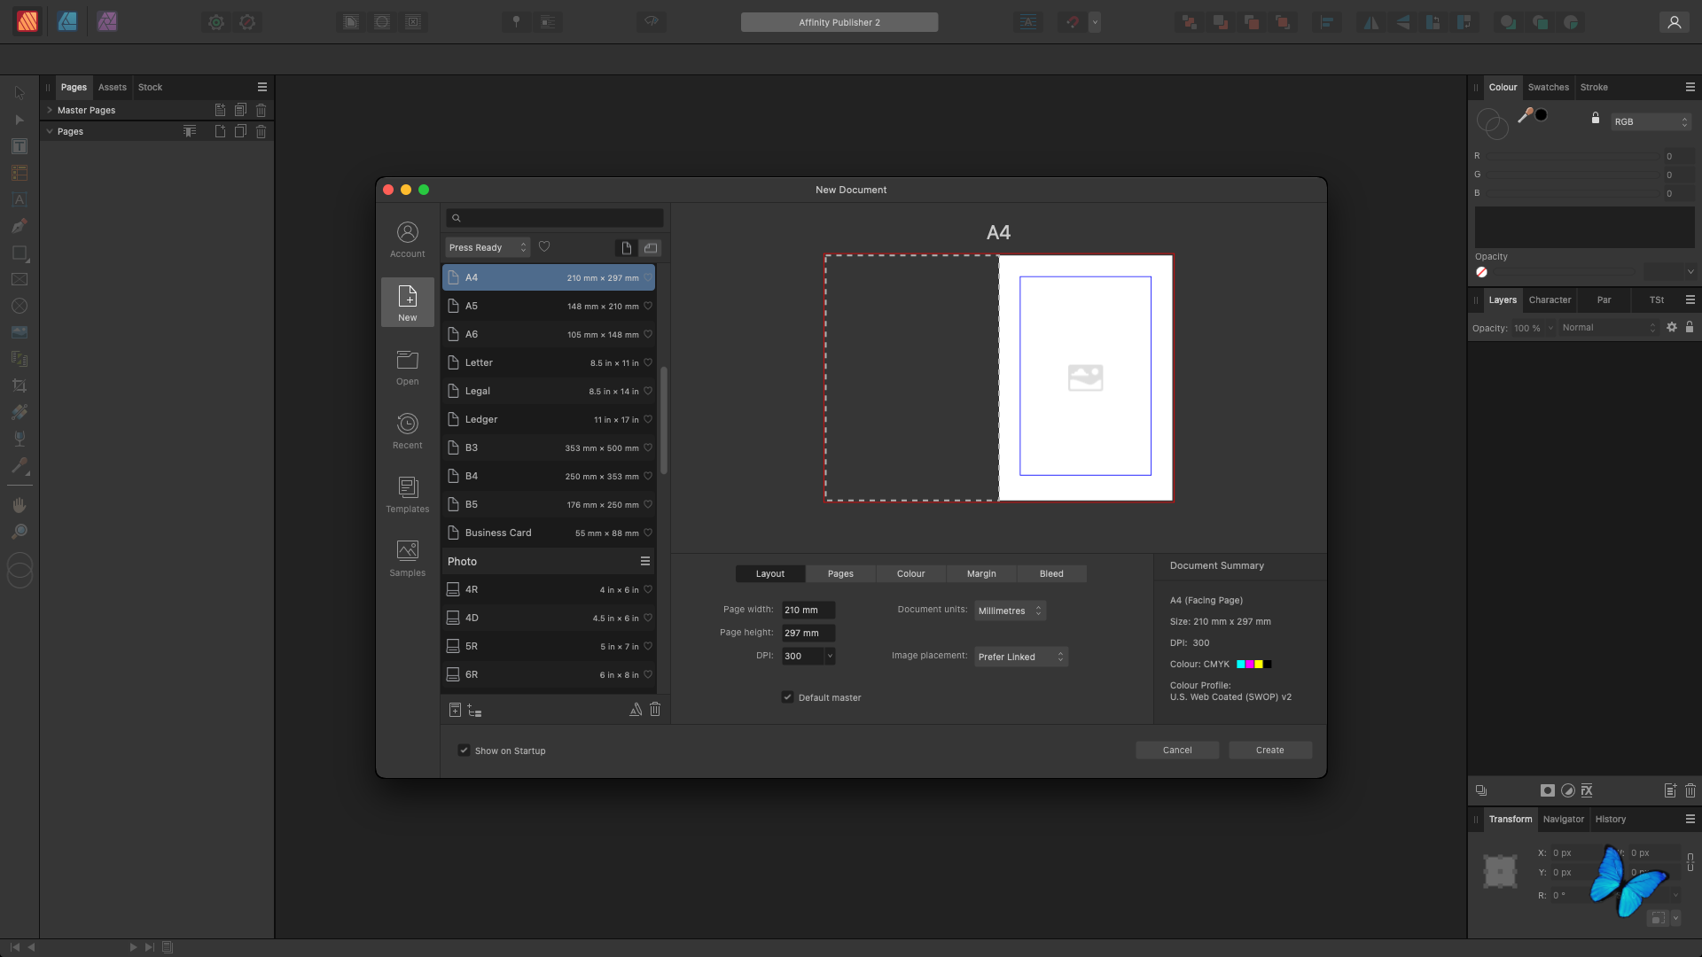1702x957 pixels.
Task: Expand the Master Pages section
Action: 50,110
